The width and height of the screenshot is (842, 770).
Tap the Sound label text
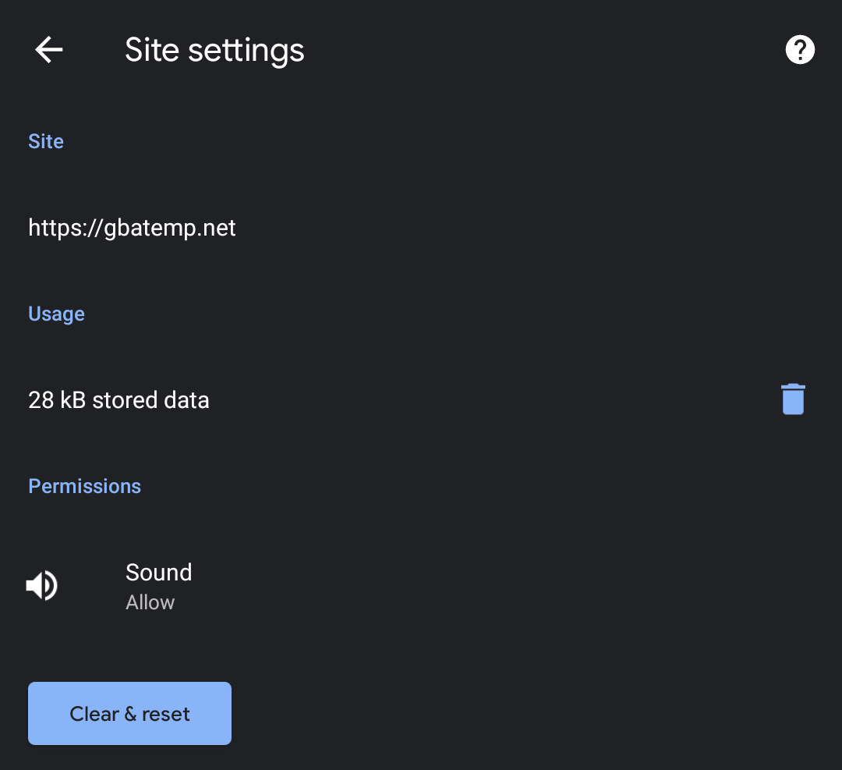[158, 573]
